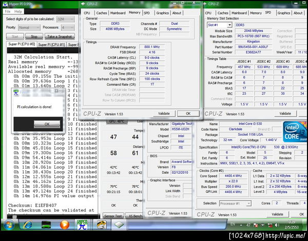Click the Command Rate 1T value

(152, 84)
